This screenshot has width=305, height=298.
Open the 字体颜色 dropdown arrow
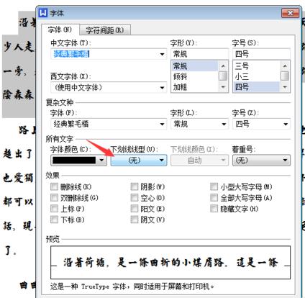pos(102,160)
